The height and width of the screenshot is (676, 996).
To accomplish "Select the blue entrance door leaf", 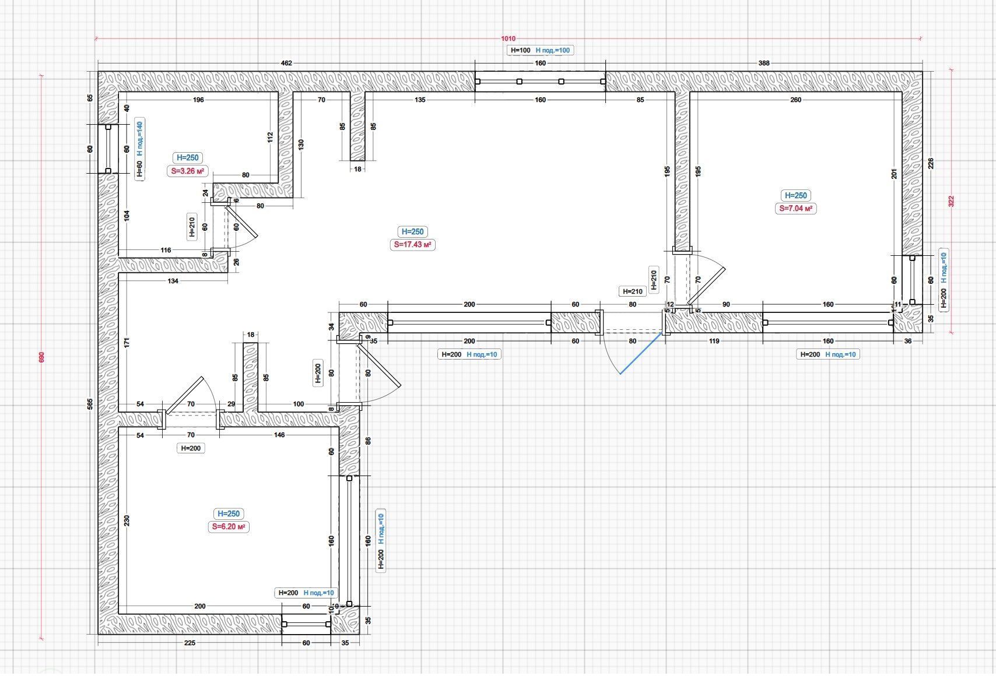I will pos(640,354).
